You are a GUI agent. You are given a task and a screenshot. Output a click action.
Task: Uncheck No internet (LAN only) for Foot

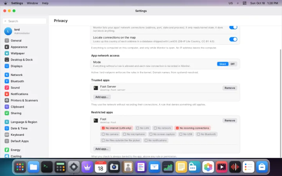[x=117, y=128]
